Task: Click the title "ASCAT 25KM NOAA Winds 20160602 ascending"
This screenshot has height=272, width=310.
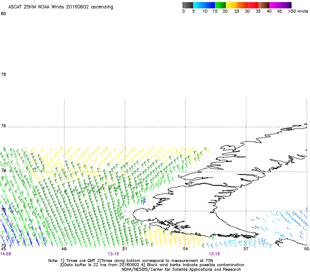Action: tap(60, 7)
